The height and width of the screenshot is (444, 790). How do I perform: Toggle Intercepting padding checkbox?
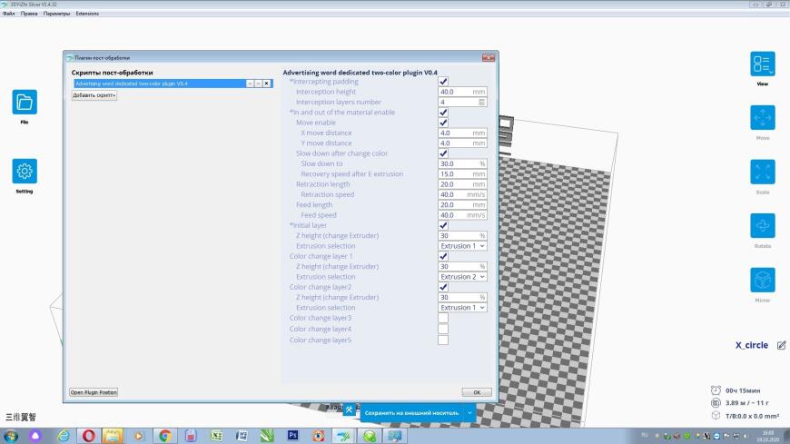pyautogui.click(x=443, y=81)
